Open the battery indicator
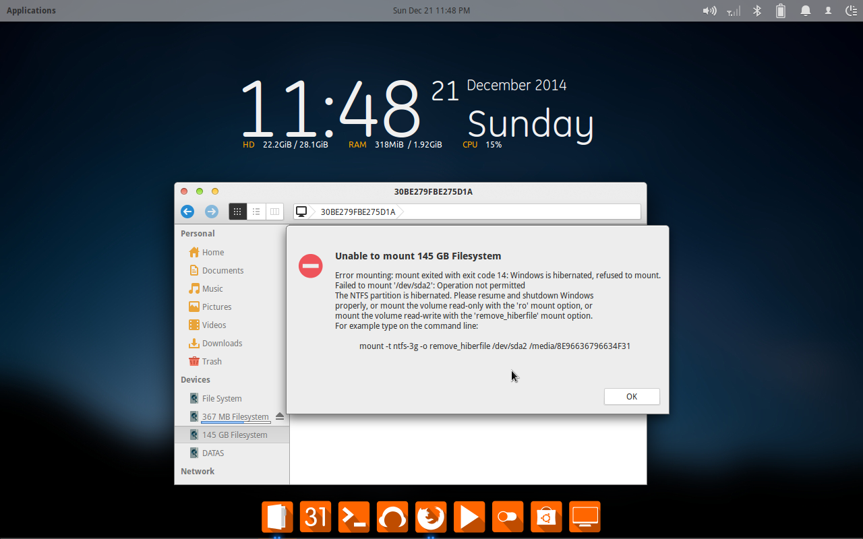The width and height of the screenshot is (863, 539). (x=781, y=11)
